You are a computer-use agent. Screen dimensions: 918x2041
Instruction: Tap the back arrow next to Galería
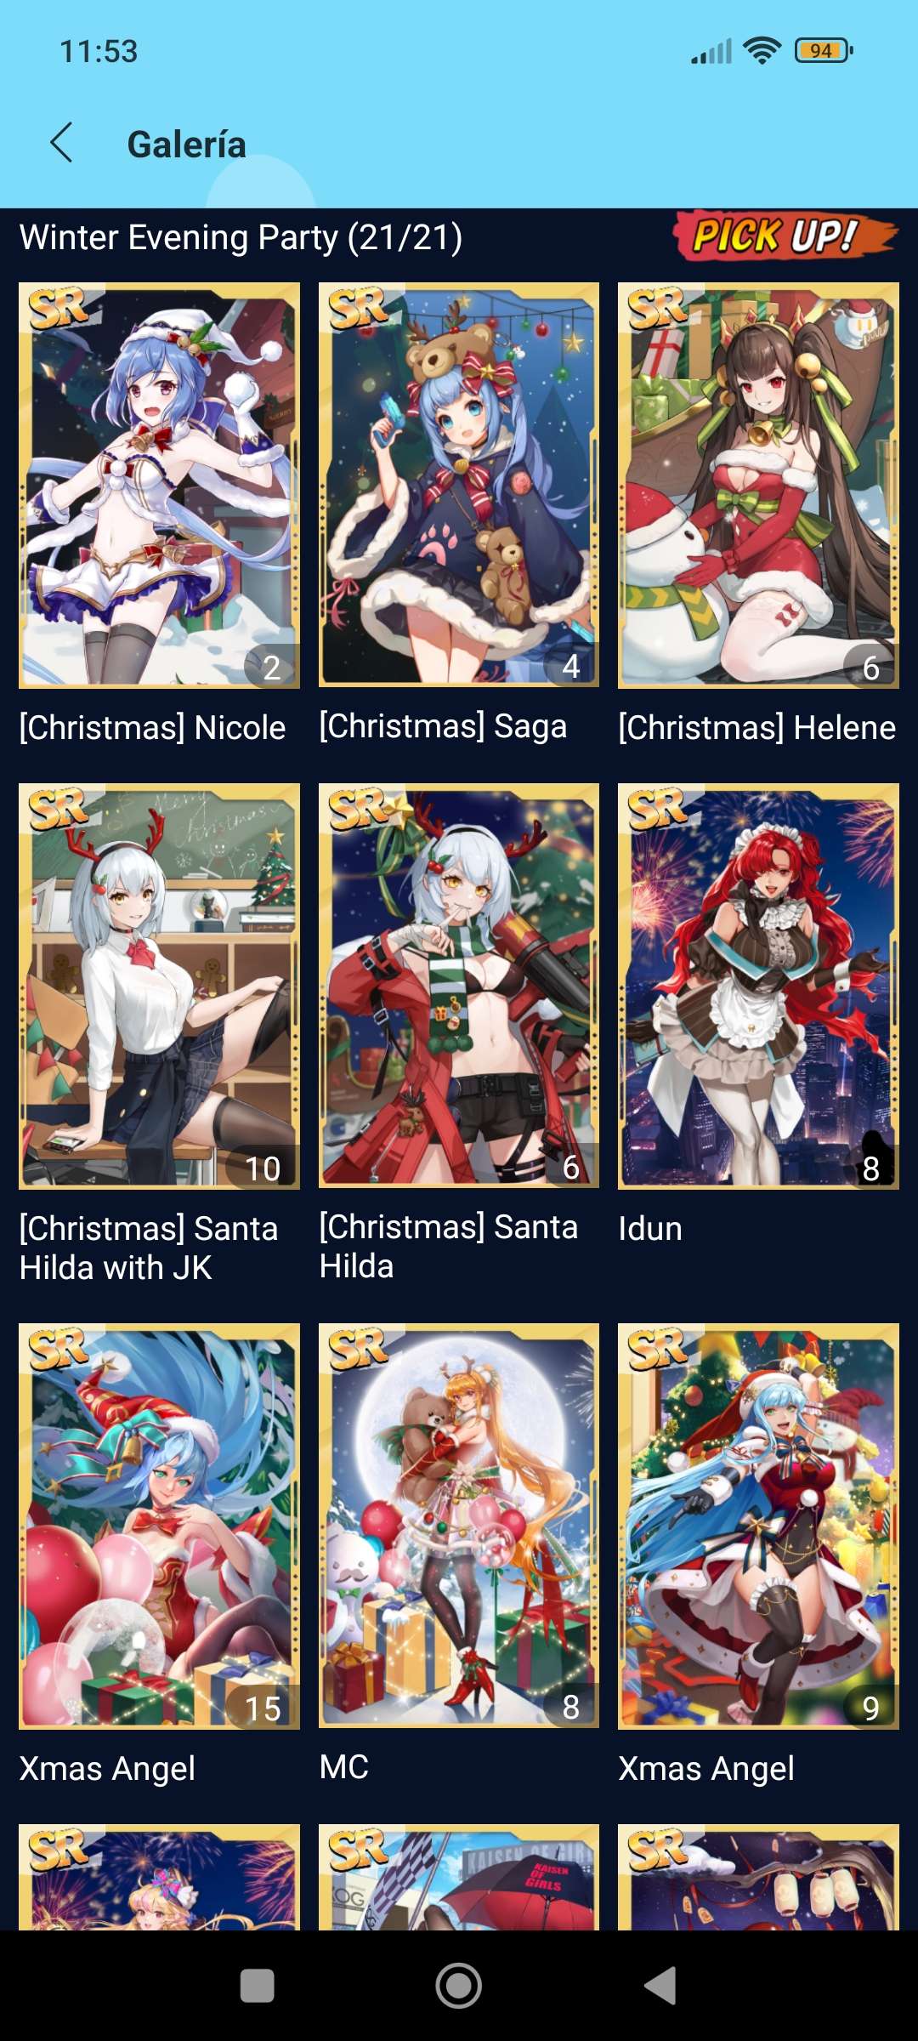click(62, 143)
